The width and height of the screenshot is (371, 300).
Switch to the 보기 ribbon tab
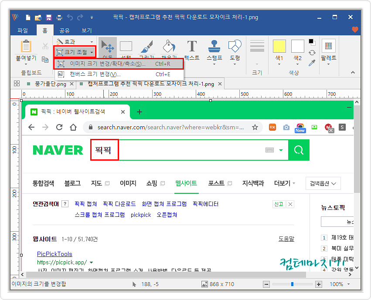(x=87, y=30)
